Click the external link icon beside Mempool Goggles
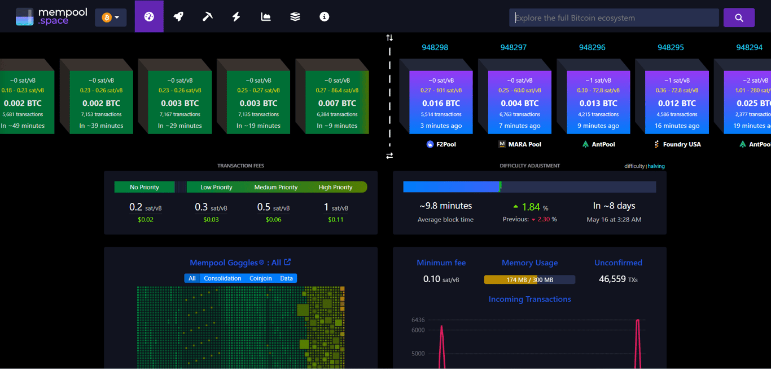 [287, 262]
